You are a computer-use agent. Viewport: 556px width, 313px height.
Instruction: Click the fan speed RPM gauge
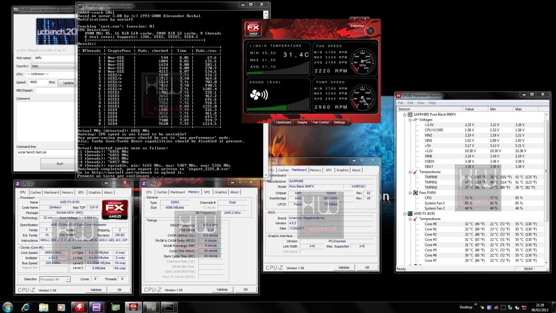(x=363, y=61)
